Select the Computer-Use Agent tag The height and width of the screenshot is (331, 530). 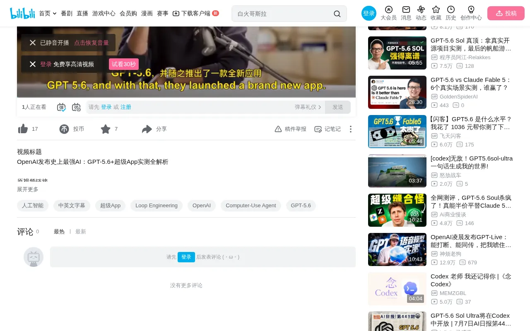tap(251, 206)
